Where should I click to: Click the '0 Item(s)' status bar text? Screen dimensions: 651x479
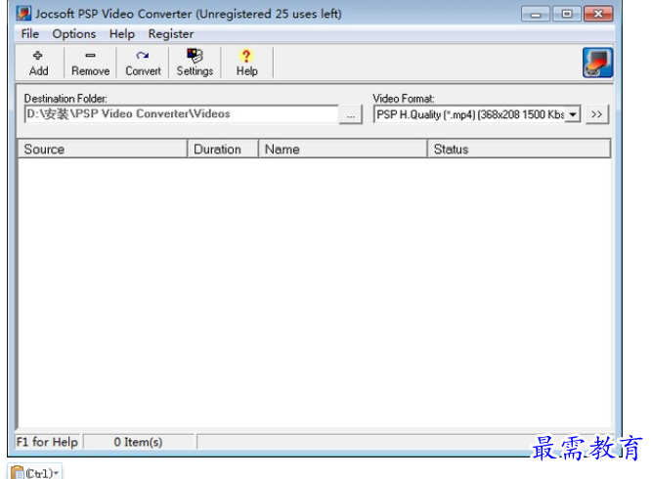point(138,442)
